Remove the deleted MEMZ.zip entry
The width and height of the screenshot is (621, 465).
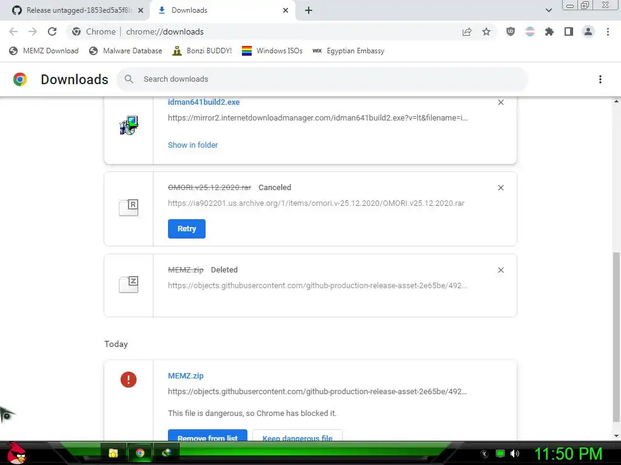click(500, 270)
